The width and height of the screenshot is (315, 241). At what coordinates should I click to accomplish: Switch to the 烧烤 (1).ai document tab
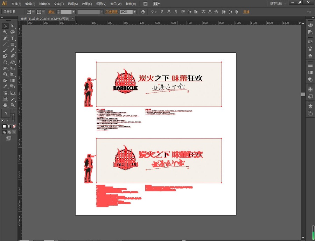click(45, 19)
